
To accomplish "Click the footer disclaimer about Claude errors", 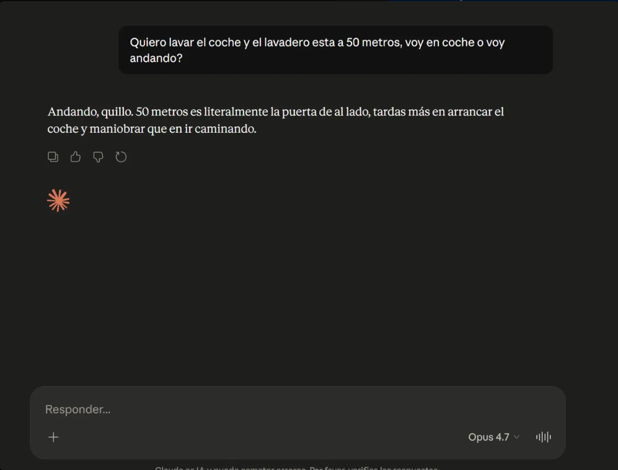I will click(297, 467).
